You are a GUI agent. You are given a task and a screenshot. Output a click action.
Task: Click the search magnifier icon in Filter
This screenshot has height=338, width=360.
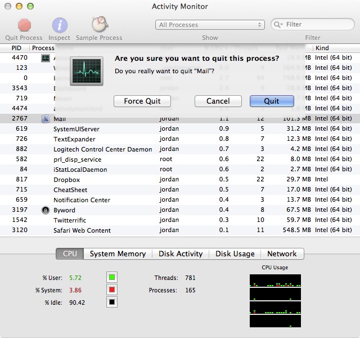(277, 24)
